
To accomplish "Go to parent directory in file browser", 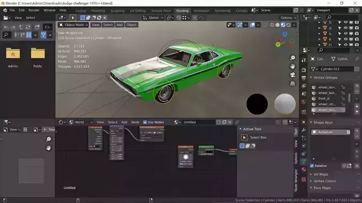I will [20, 27].
